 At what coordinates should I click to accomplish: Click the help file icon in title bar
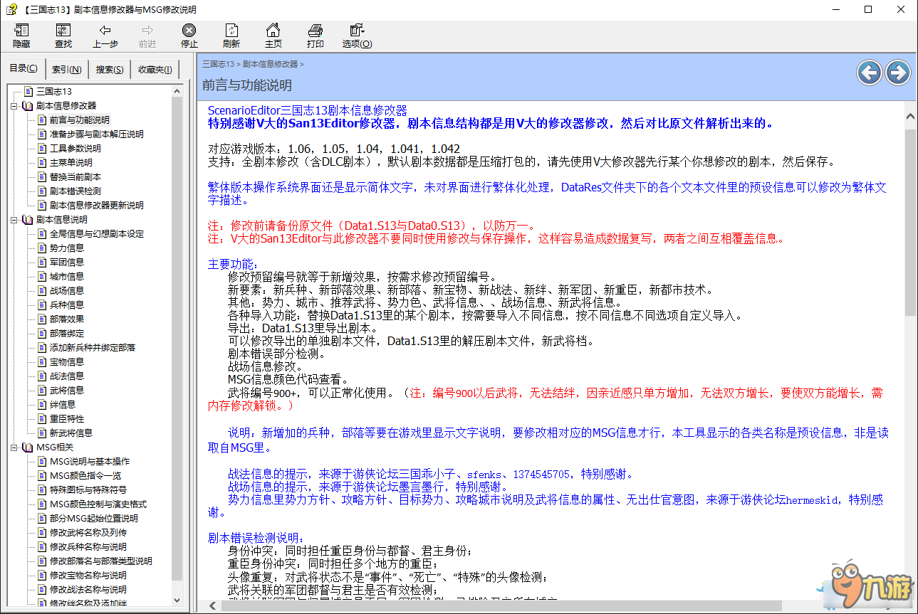pyautogui.click(x=10, y=9)
